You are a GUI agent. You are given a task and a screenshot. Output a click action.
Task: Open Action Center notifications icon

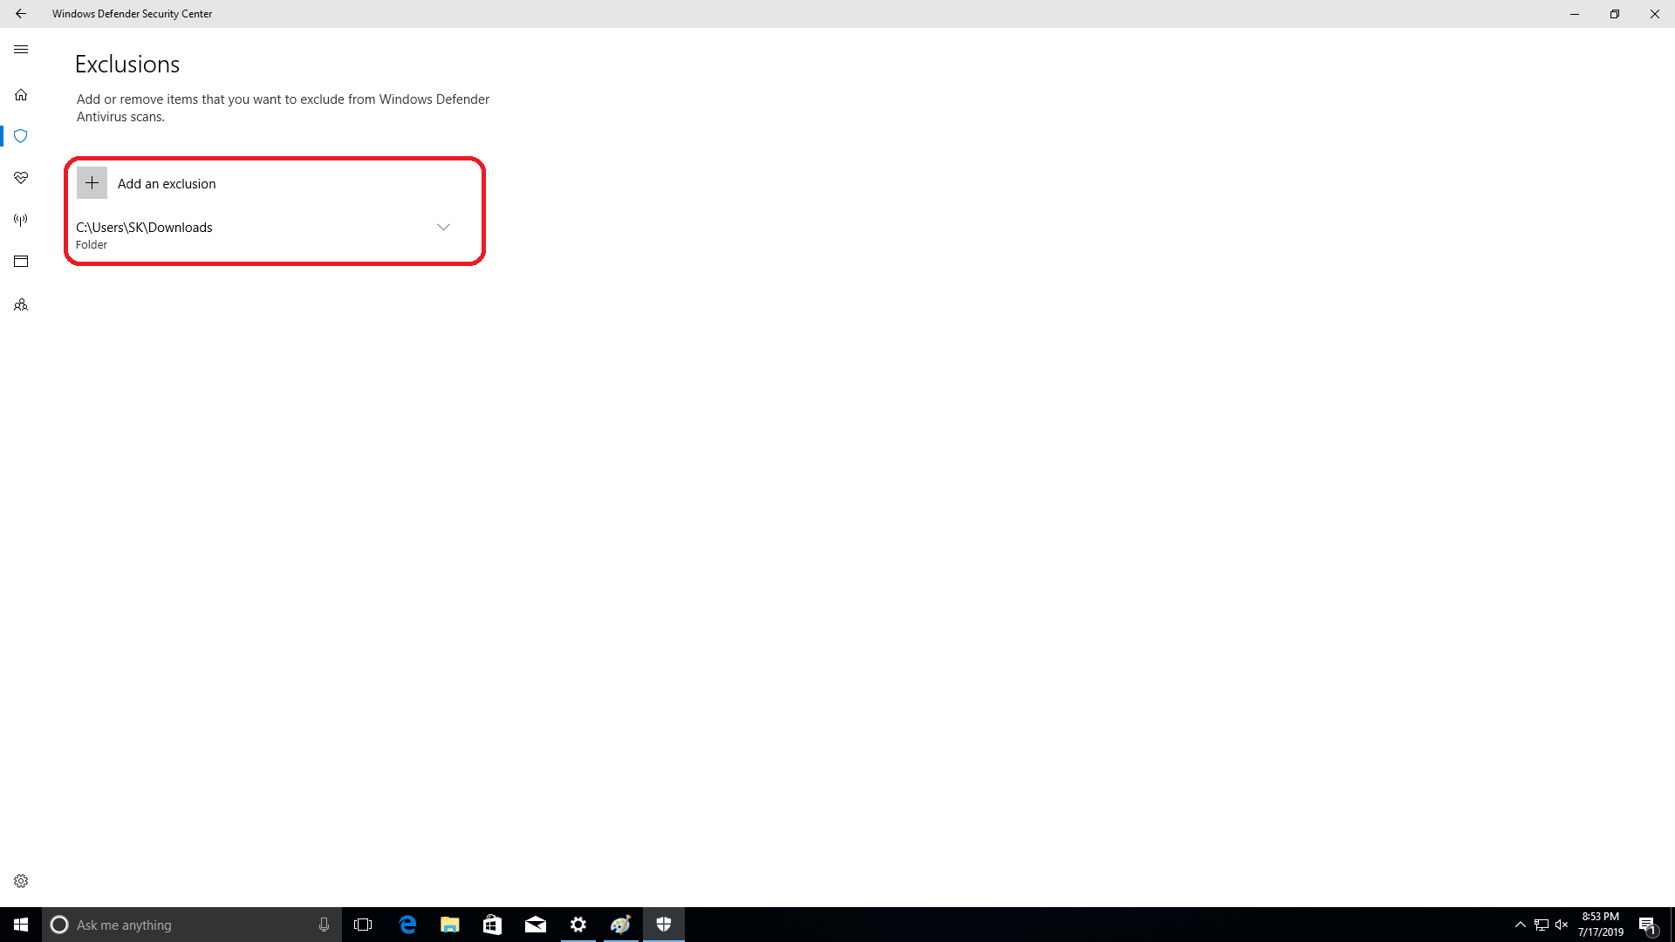point(1647,925)
